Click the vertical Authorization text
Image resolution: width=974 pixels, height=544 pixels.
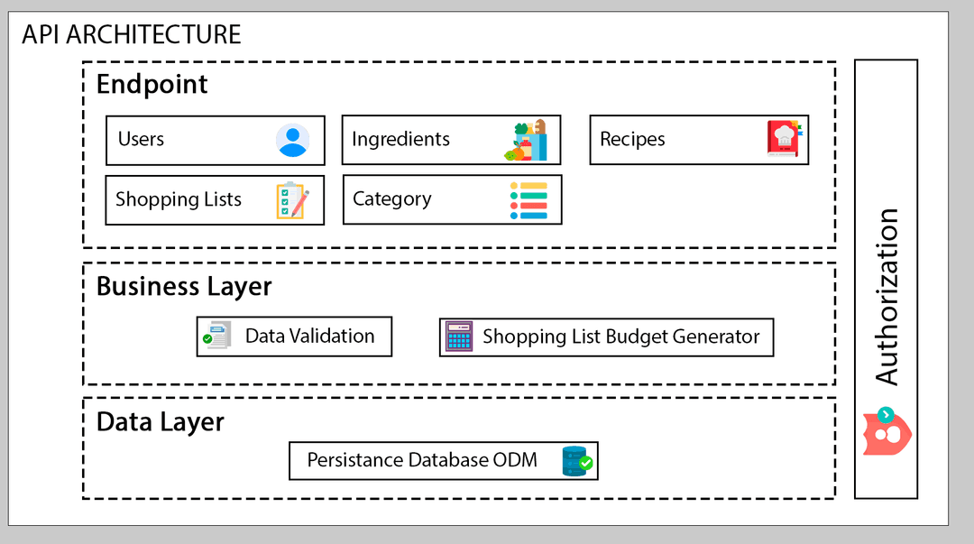pyautogui.click(x=887, y=297)
